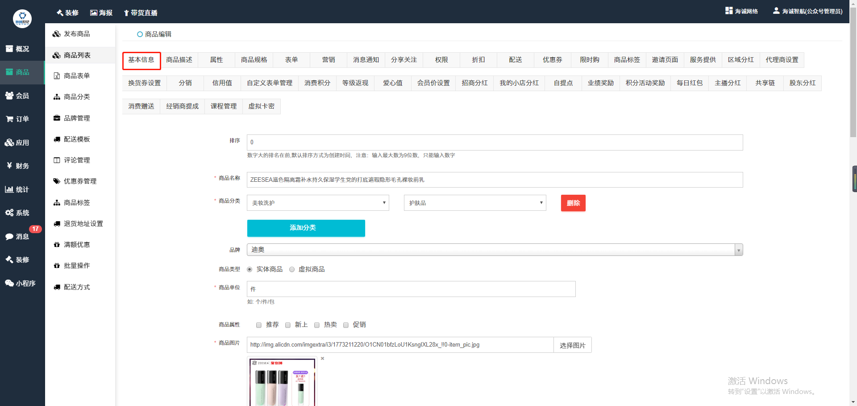Open 品牌管理 in submenu
Viewport: 857px width, 406px height.
pyautogui.click(x=80, y=118)
